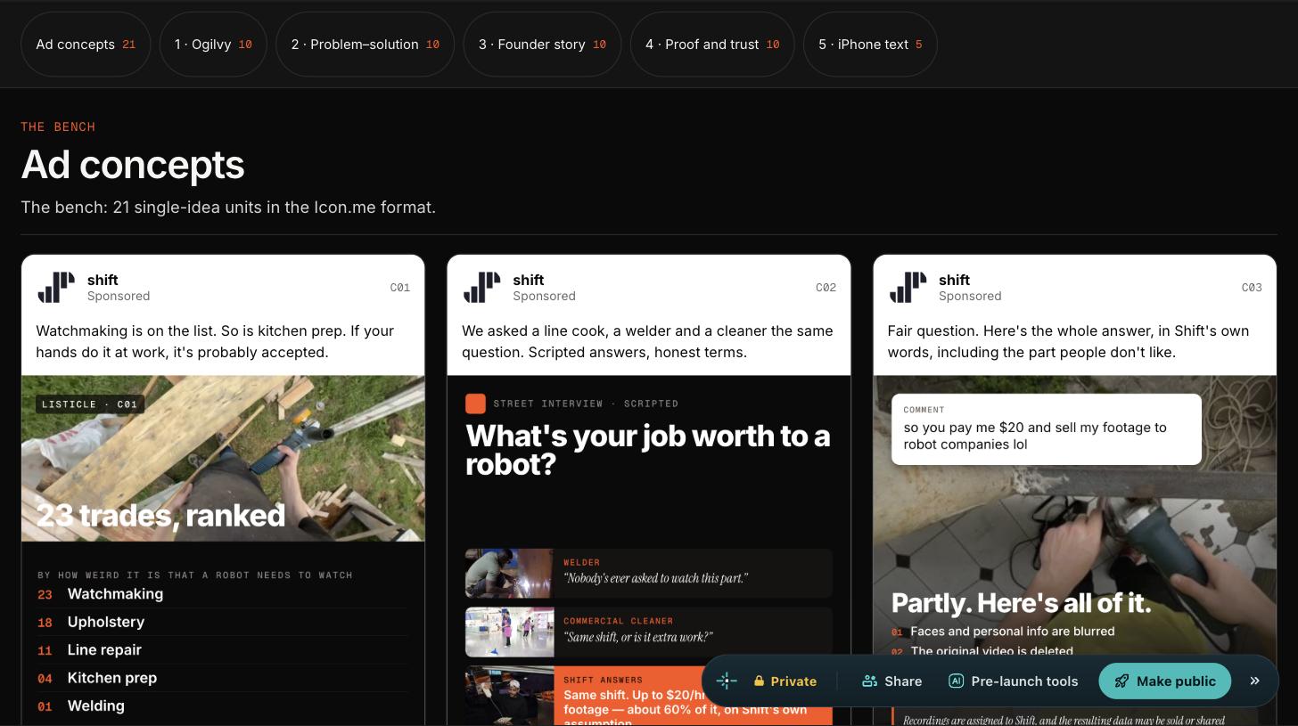Select the Ad concepts tab
Image resolution: width=1298 pixels, height=726 pixels.
point(86,45)
